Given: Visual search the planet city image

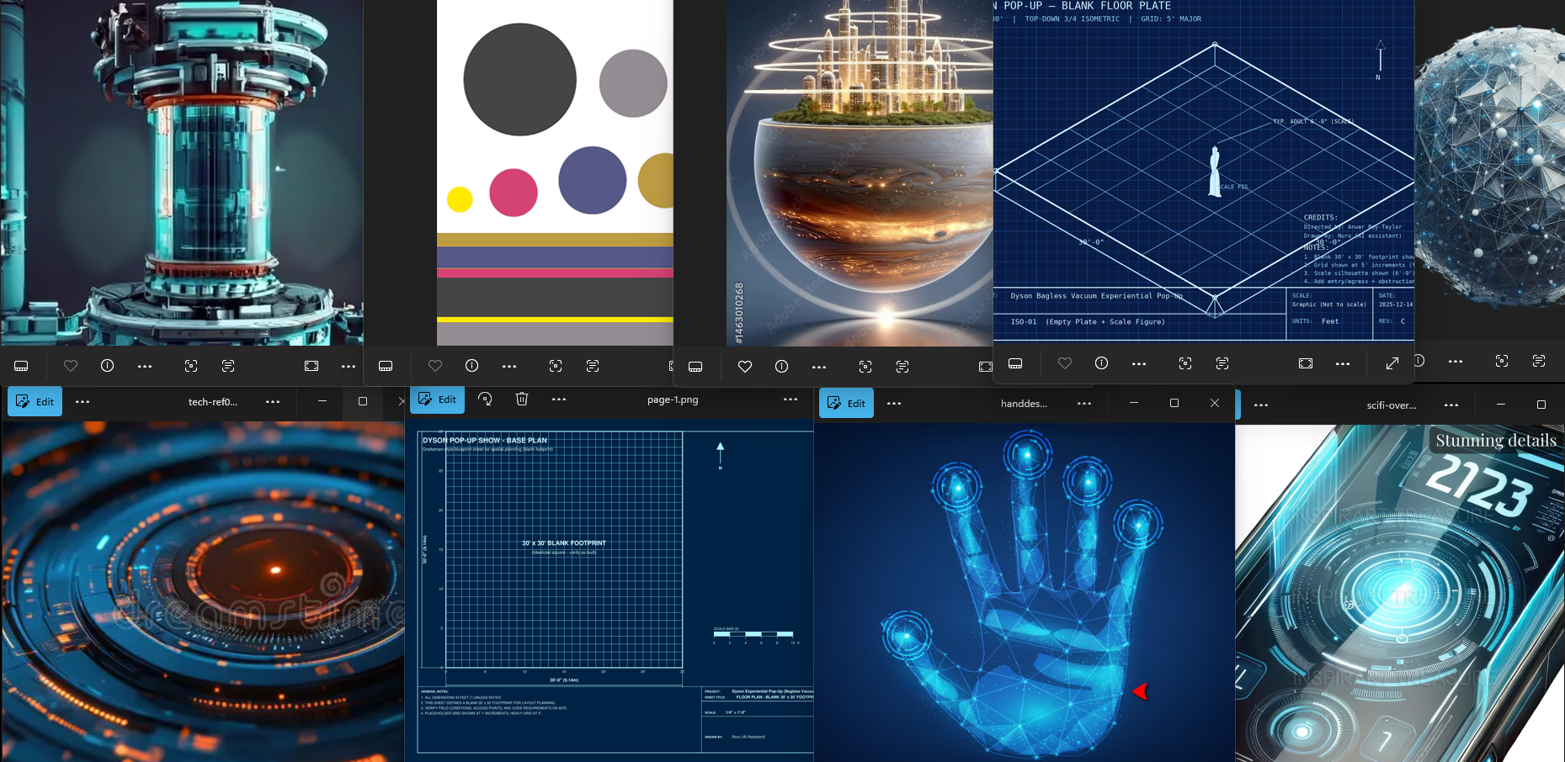Looking at the screenshot, I should tap(865, 367).
